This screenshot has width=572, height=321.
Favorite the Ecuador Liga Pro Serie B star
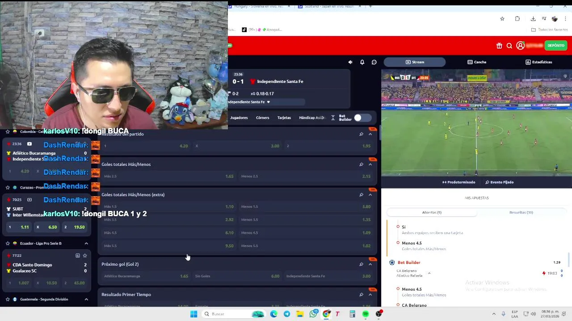coord(8,243)
